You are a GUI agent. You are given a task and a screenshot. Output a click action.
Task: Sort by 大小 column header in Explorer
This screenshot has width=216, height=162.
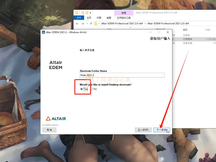point(208,30)
